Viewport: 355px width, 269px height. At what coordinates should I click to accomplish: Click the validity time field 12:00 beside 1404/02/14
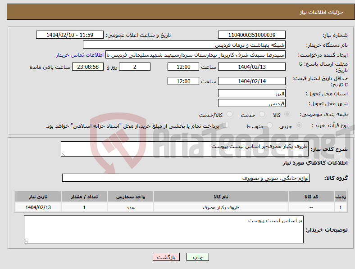click(x=183, y=81)
